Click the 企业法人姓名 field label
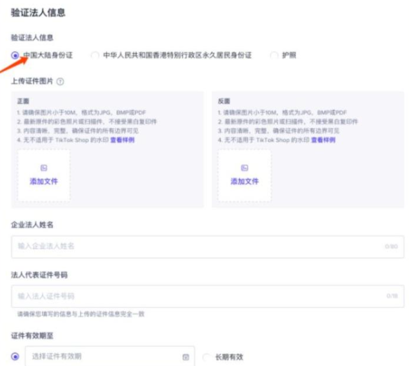The width and height of the screenshot is (409, 366). click(x=32, y=224)
